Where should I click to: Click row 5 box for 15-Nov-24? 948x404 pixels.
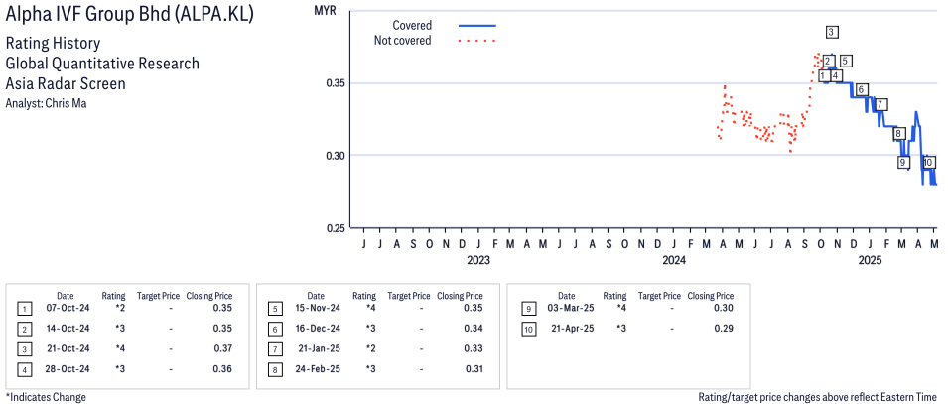tap(274, 310)
